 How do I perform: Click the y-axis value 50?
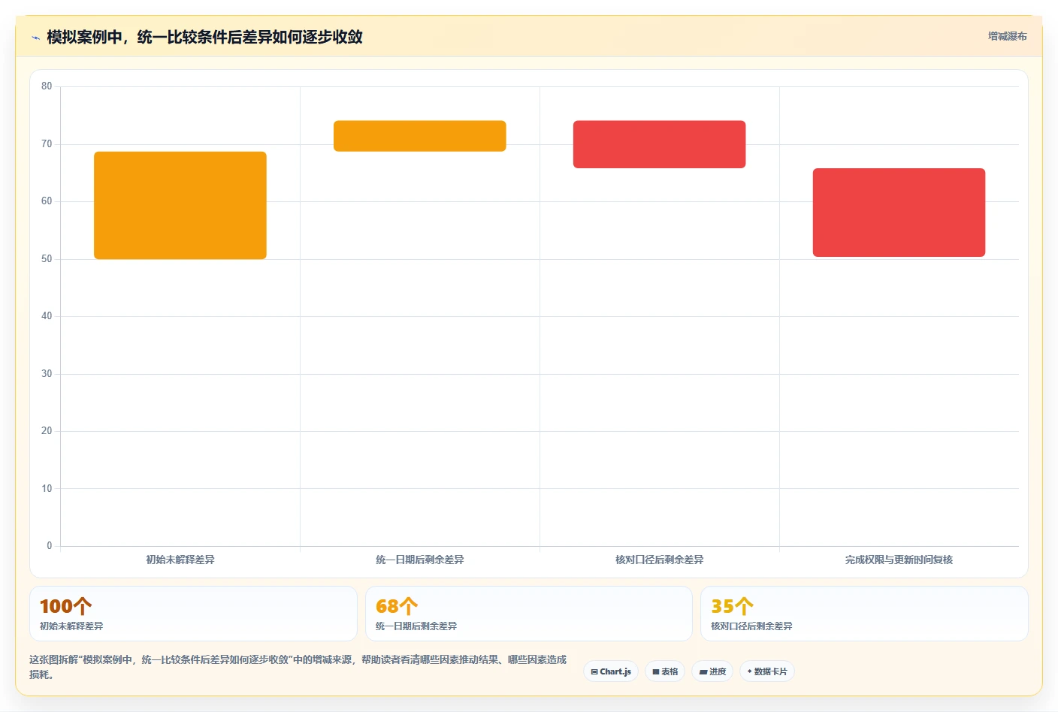(x=47, y=259)
